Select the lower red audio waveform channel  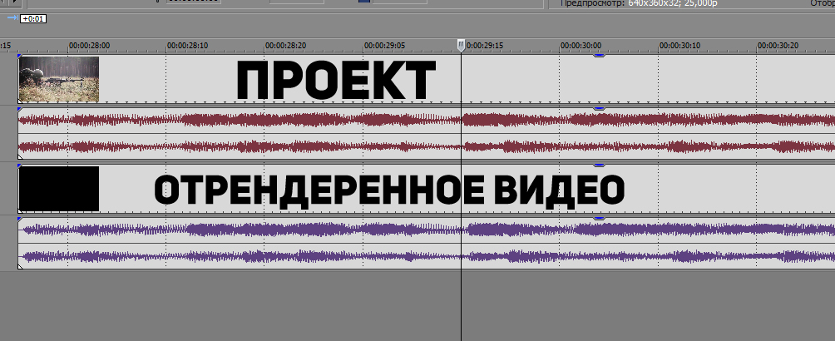[x=426, y=146]
